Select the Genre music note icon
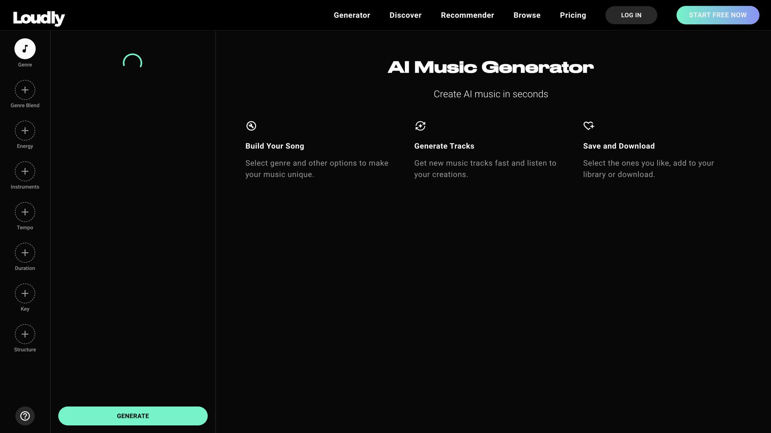 tap(25, 49)
